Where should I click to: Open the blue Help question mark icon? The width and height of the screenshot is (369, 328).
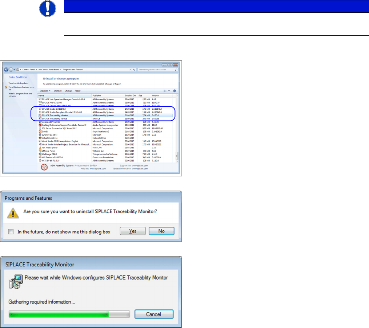point(175,91)
